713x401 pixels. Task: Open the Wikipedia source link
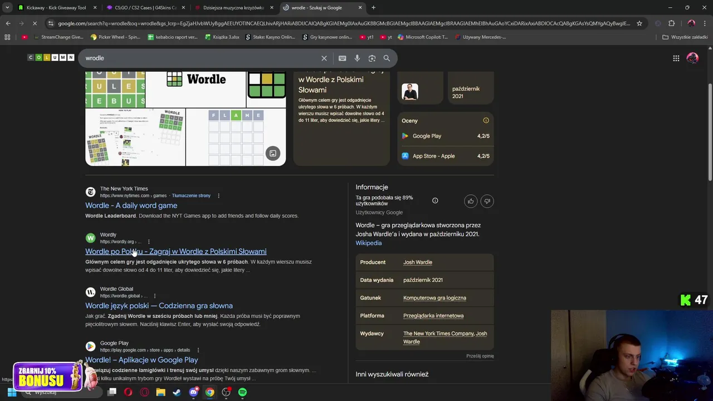(x=369, y=243)
